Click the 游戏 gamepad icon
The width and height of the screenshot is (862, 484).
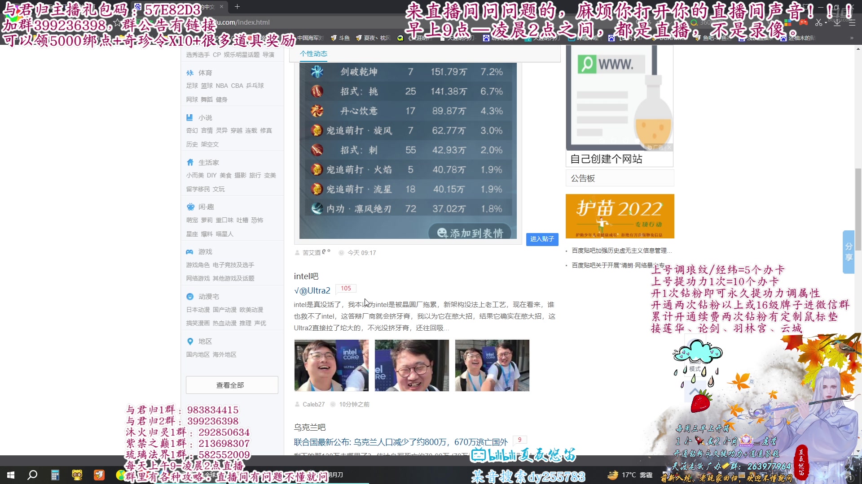[x=190, y=252]
